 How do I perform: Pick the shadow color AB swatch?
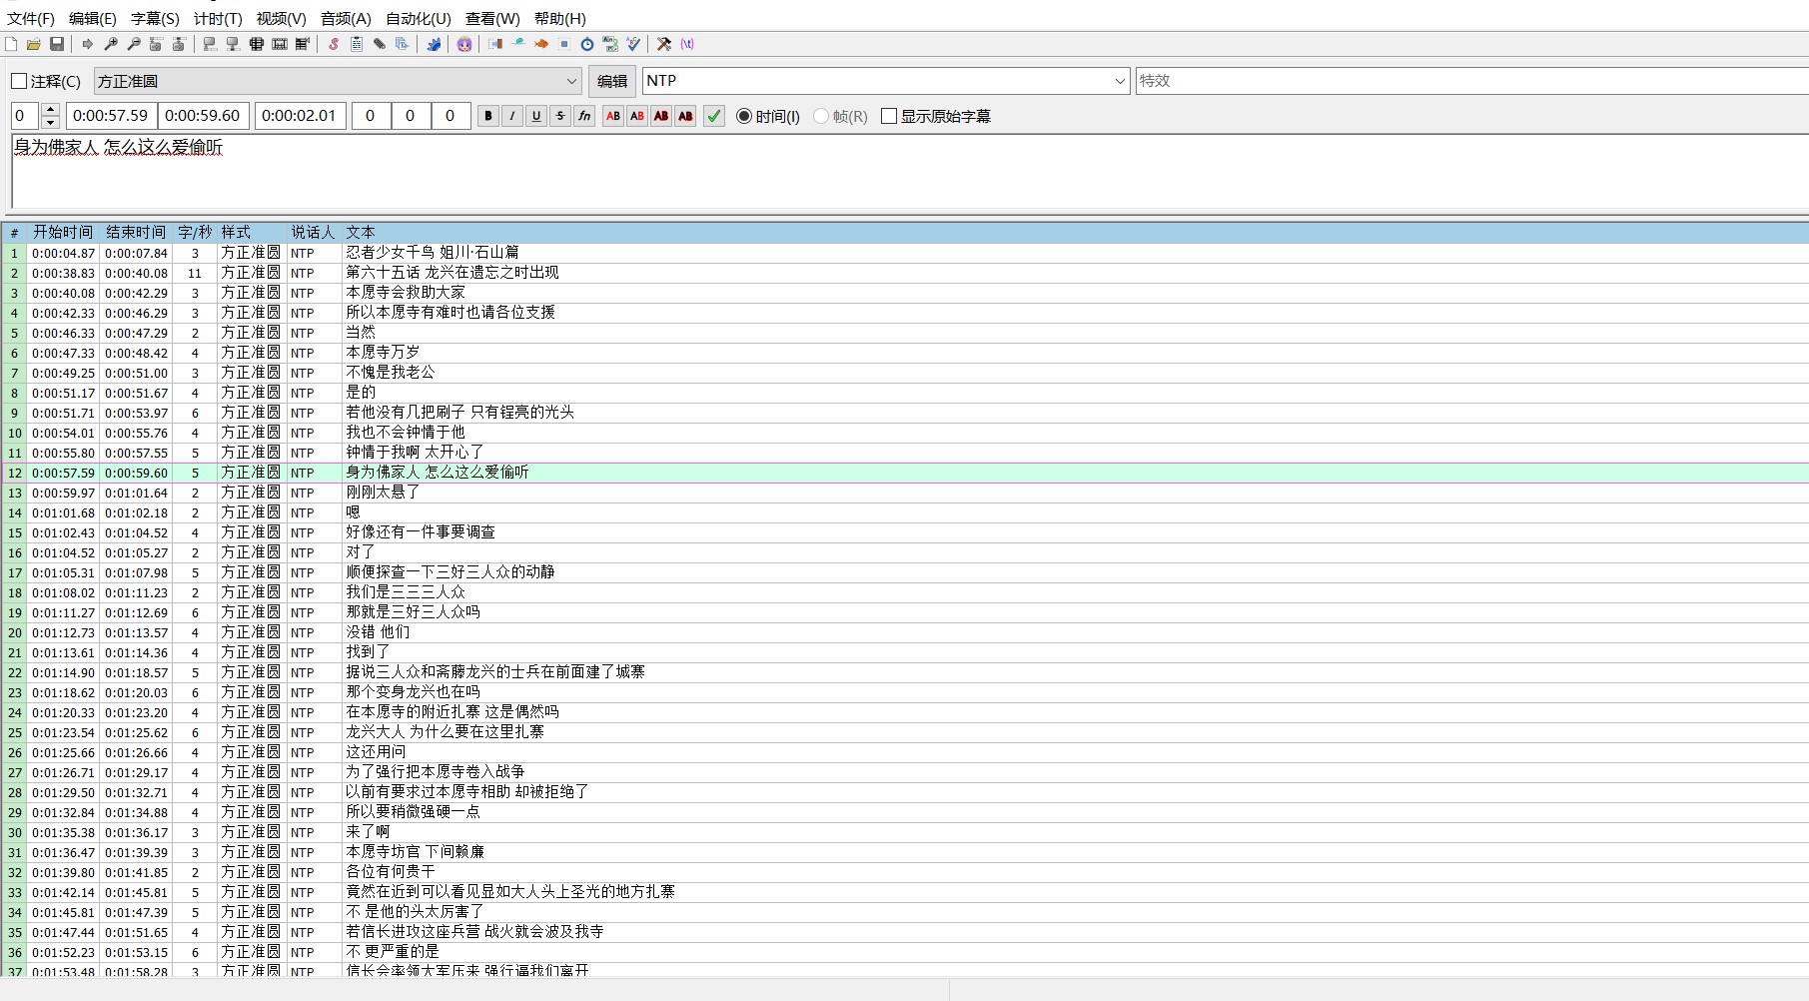coord(685,116)
